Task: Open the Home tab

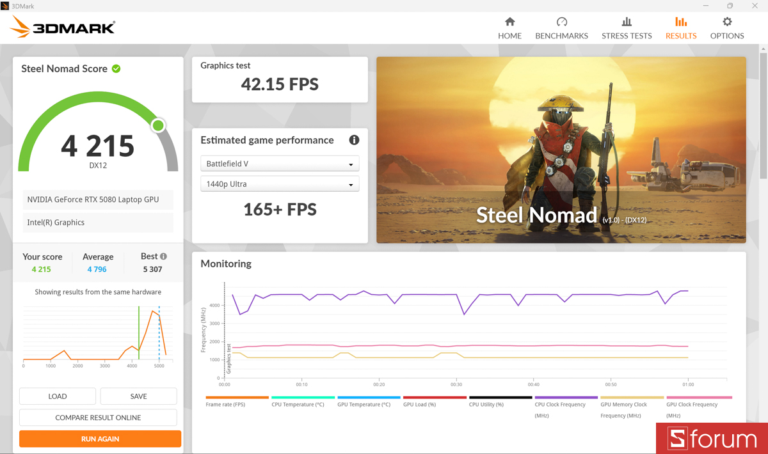Action: (x=509, y=29)
